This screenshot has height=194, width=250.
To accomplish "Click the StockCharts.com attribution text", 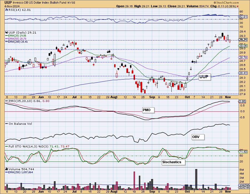I will [x=226, y=2].
